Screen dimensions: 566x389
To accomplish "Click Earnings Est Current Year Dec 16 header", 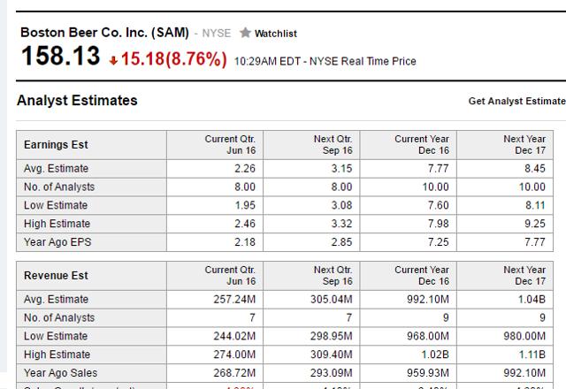I will pos(409,145).
